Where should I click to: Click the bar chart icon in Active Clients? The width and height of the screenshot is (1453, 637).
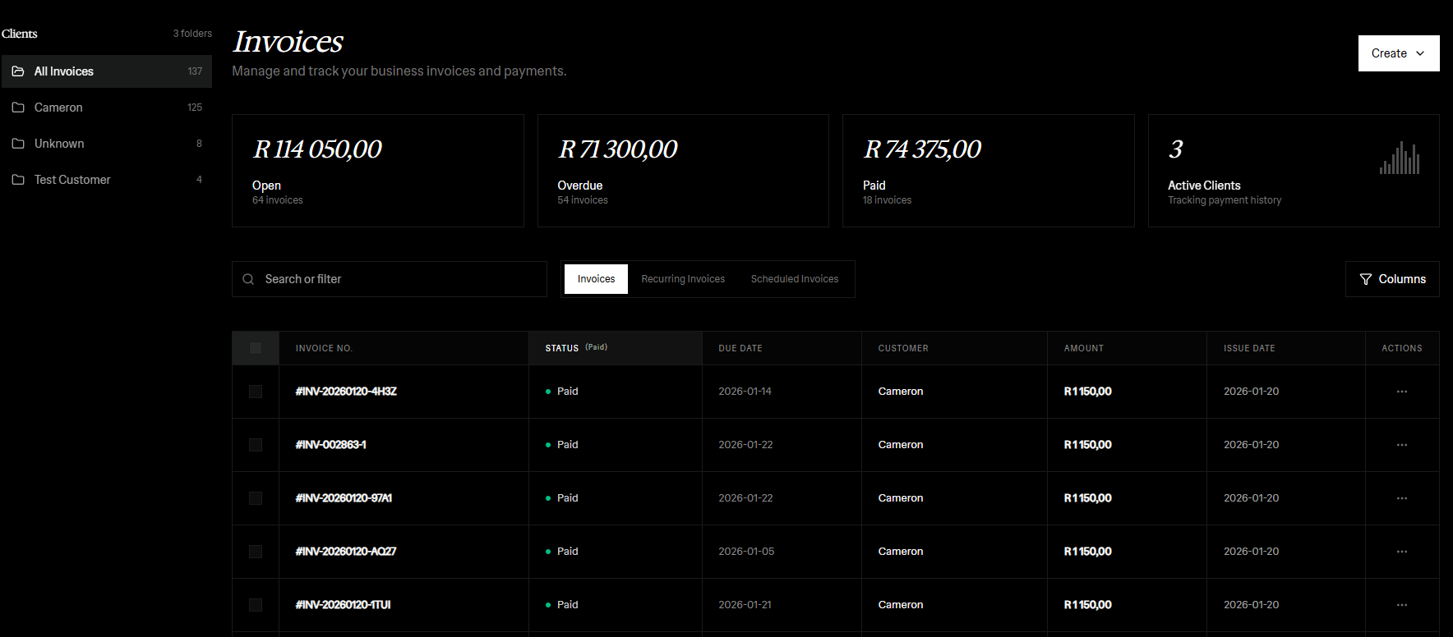(1399, 158)
